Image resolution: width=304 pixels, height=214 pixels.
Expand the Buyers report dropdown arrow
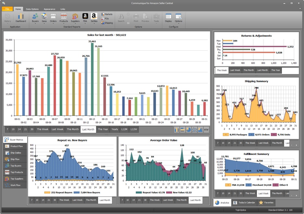coord(35,23)
